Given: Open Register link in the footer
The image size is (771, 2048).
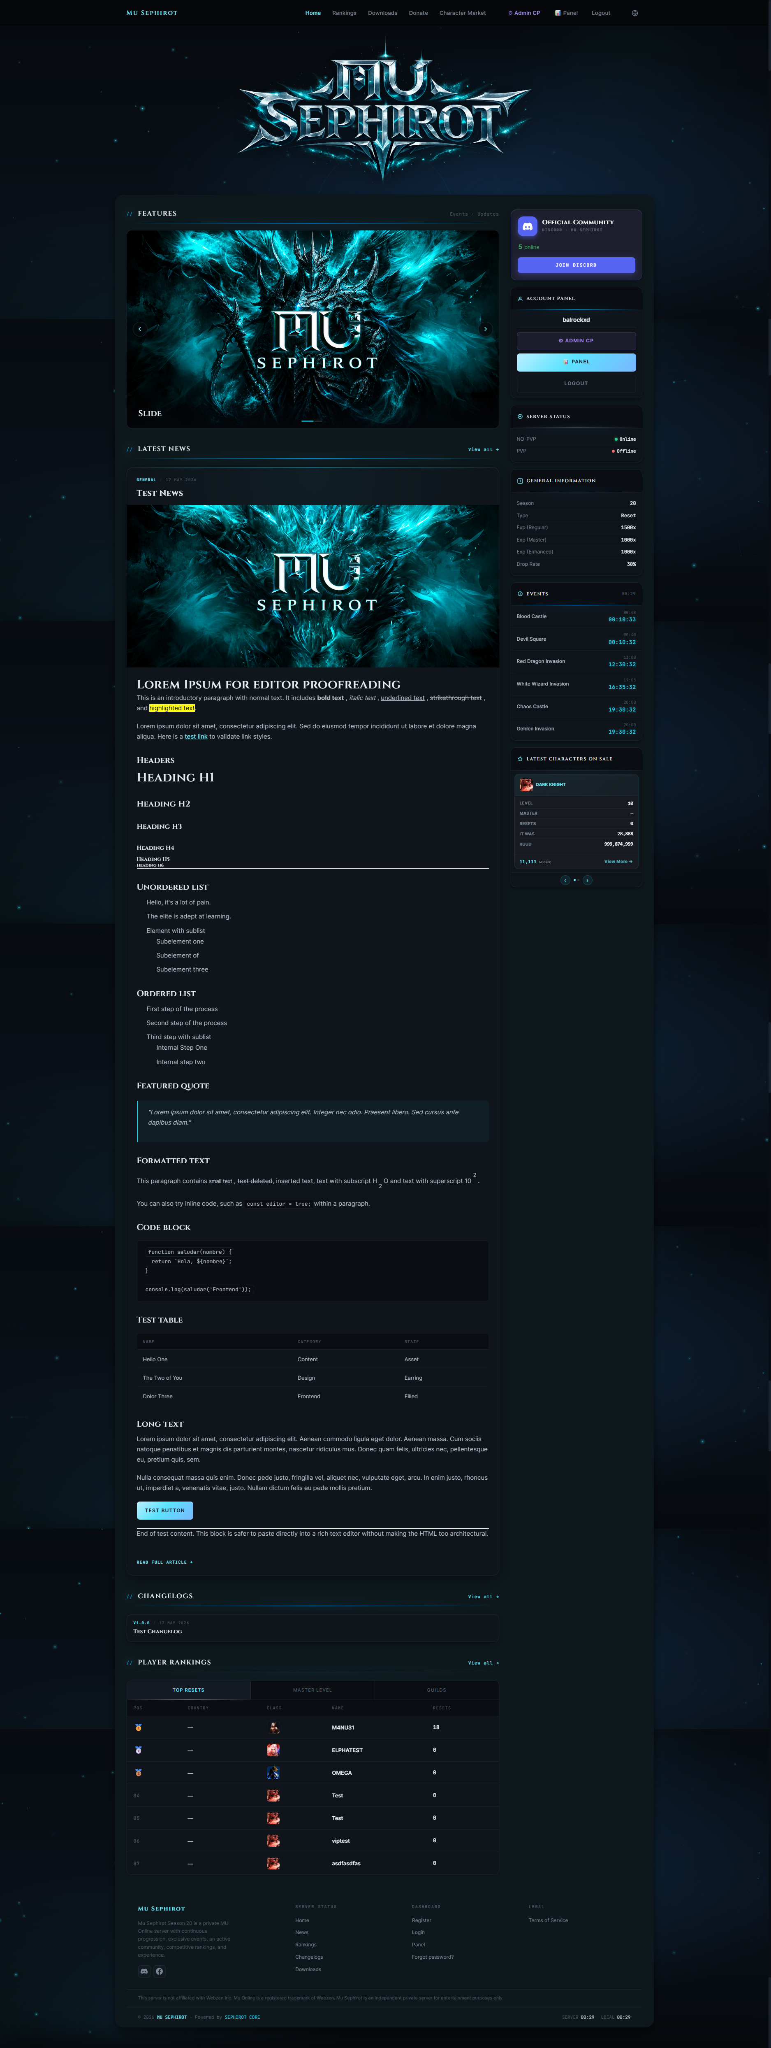Looking at the screenshot, I should [421, 1921].
